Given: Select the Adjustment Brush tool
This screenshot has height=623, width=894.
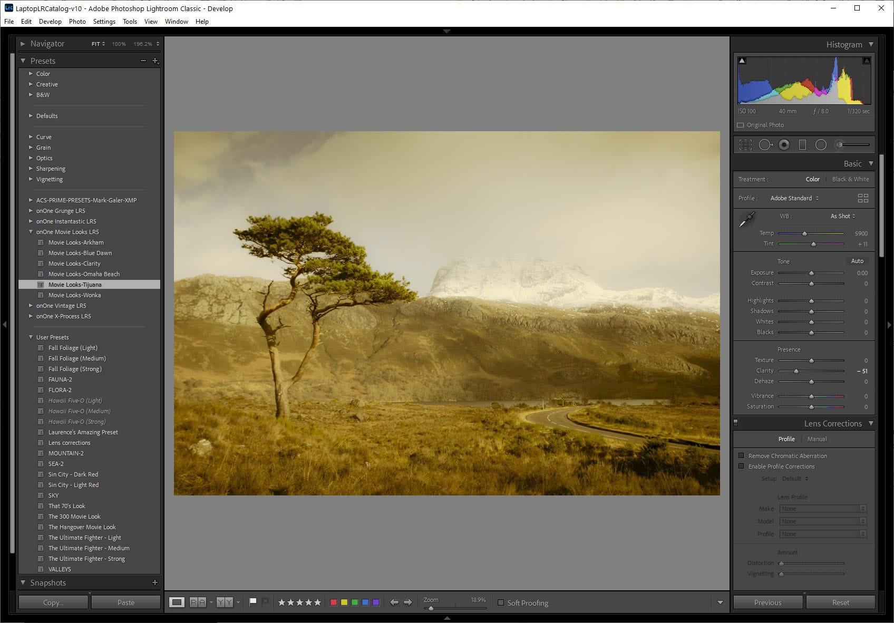Looking at the screenshot, I should 839,144.
